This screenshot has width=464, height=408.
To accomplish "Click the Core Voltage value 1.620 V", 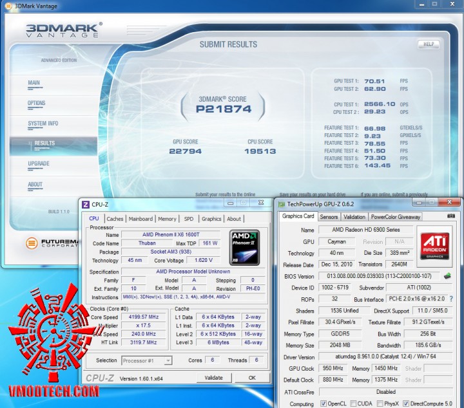I will pos(203,260).
